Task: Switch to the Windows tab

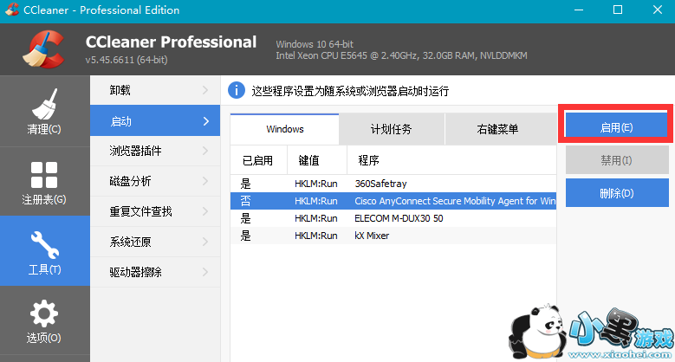Action: point(284,129)
